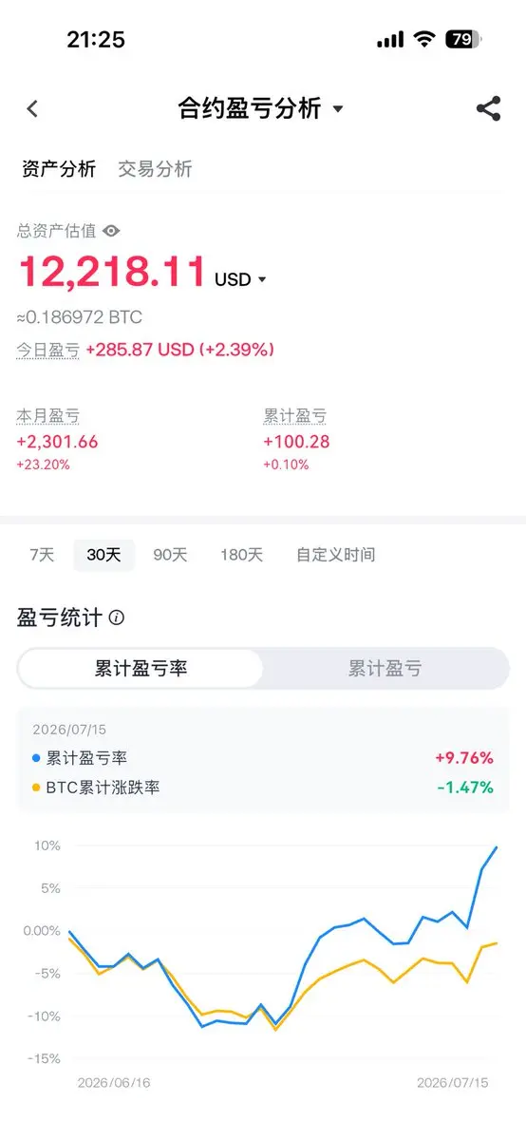Screen dimensions: 526x1140
Task: Select the 90天 time range
Action: coord(170,555)
